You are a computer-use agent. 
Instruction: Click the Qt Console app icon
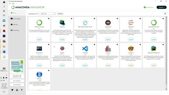point(39,49)
